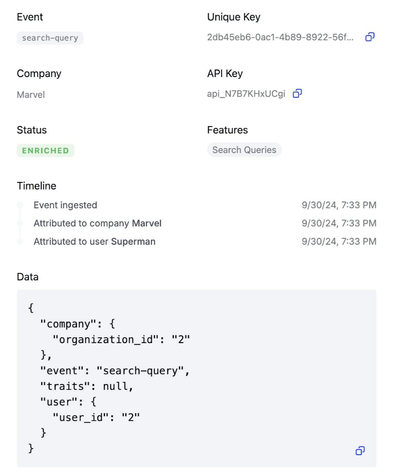Select the Attributed to user timeline dot
The width and height of the screenshot is (397, 475).
coord(20,241)
